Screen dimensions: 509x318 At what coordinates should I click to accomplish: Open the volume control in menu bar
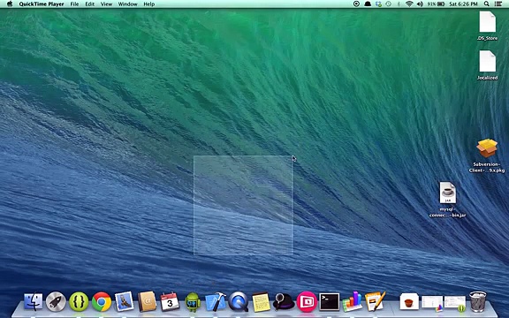420,4
